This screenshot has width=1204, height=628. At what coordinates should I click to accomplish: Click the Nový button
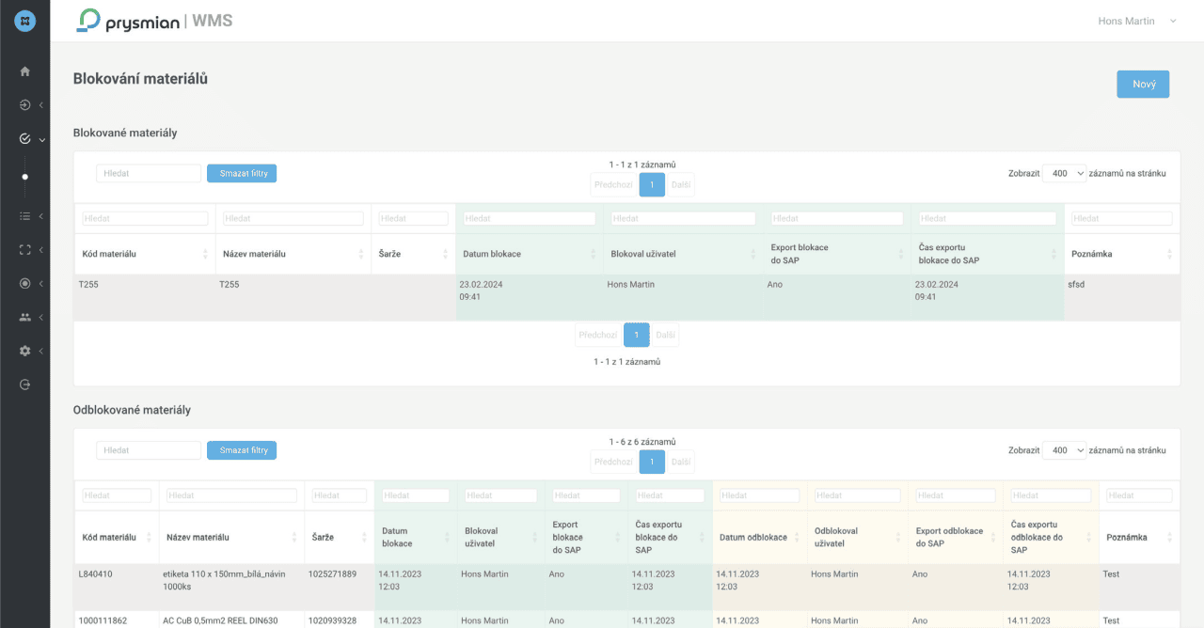pyautogui.click(x=1143, y=84)
